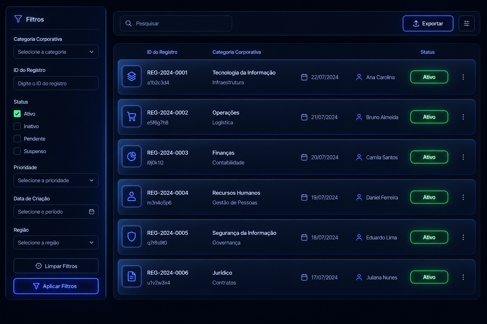Viewport: 487px width, 324px height.
Task: Click Recursos Humanos category text
Action: (x=236, y=193)
